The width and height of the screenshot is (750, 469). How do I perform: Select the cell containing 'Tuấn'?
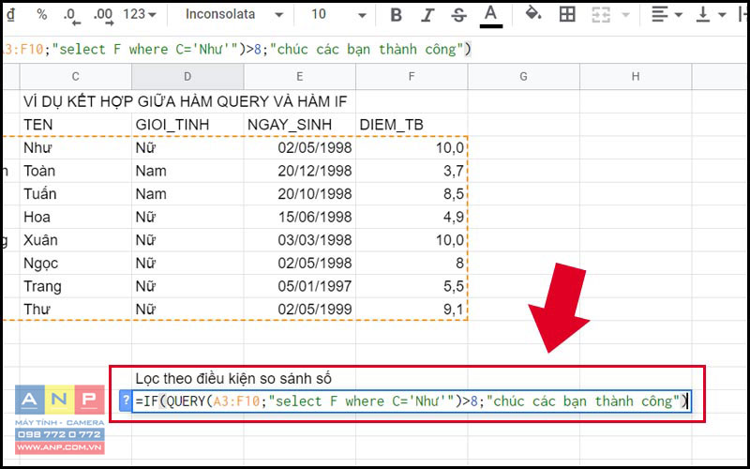coord(76,194)
